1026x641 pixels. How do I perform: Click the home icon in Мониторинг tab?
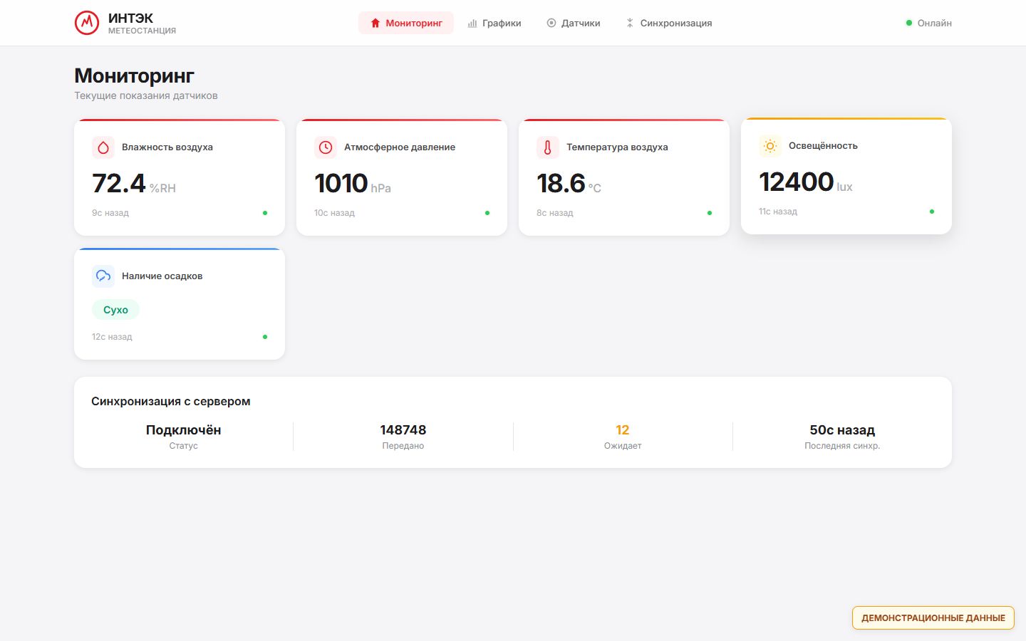[x=375, y=23]
